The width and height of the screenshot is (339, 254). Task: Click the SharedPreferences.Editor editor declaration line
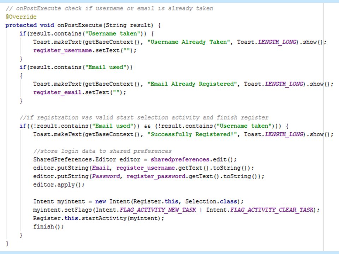coord(135,159)
